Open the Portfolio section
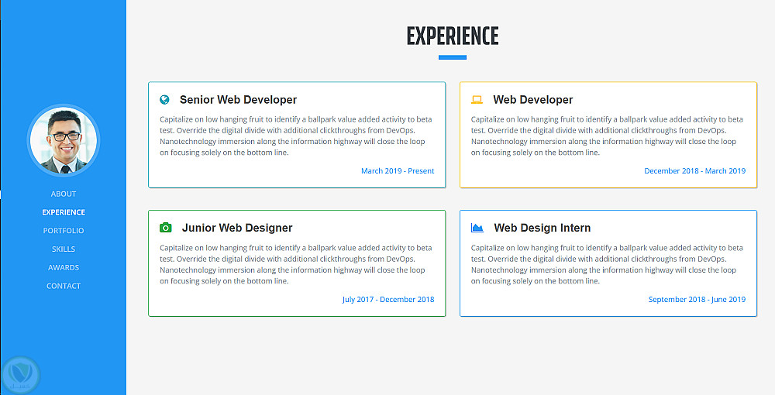 [64, 231]
